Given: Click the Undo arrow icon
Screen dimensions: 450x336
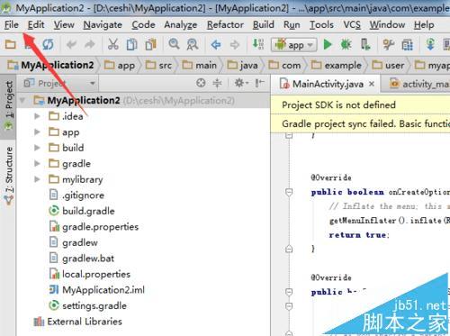Looking at the screenshot, I should pos(71,45).
